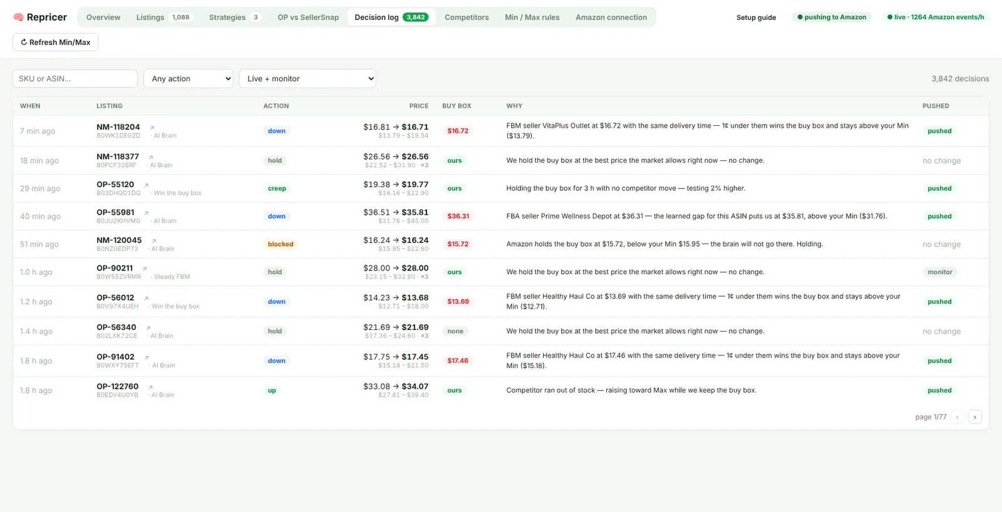
Task: Click the page 1/77 indicator
Action: click(x=931, y=417)
